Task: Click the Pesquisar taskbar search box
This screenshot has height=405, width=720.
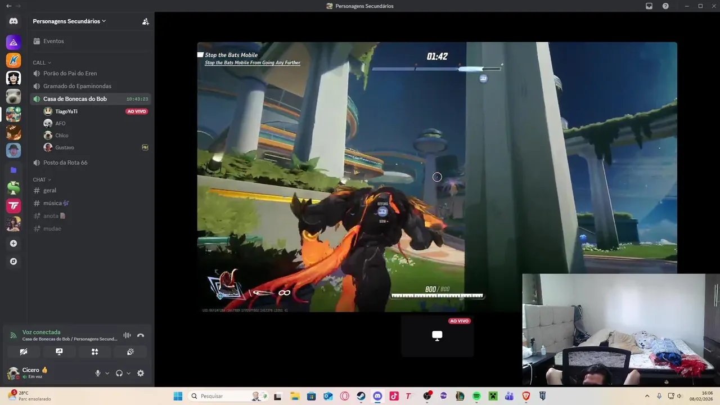Action: pos(228,396)
